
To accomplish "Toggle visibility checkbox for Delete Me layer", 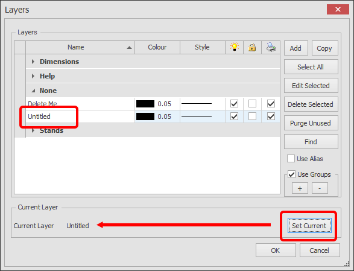I will (x=235, y=104).
